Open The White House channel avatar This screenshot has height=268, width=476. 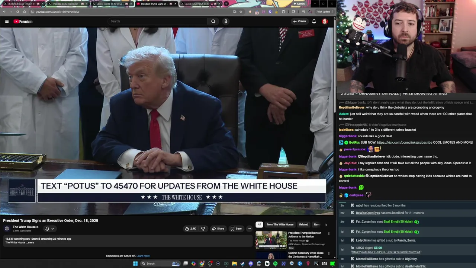[7, 229]
